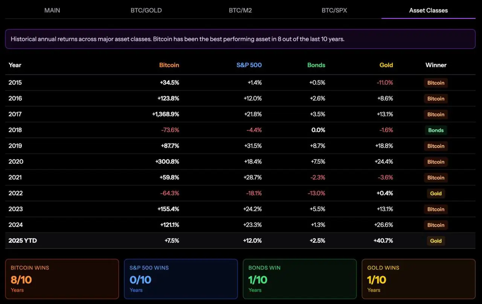Click Bonds return 0.0% for 2018
Image resolution: width=482 pixels, height=304 pixels.
[319, 130]
